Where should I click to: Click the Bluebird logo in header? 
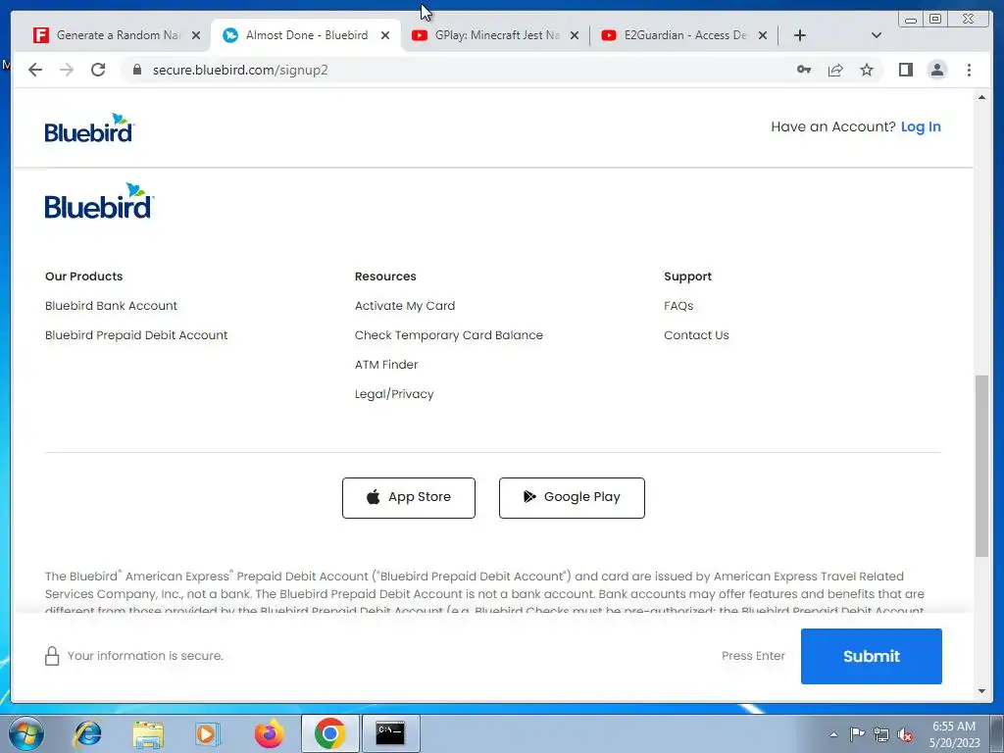click(x=89, y=128)
